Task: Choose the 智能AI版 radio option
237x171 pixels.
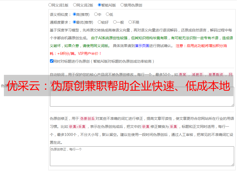Action: tap(99, 5)
